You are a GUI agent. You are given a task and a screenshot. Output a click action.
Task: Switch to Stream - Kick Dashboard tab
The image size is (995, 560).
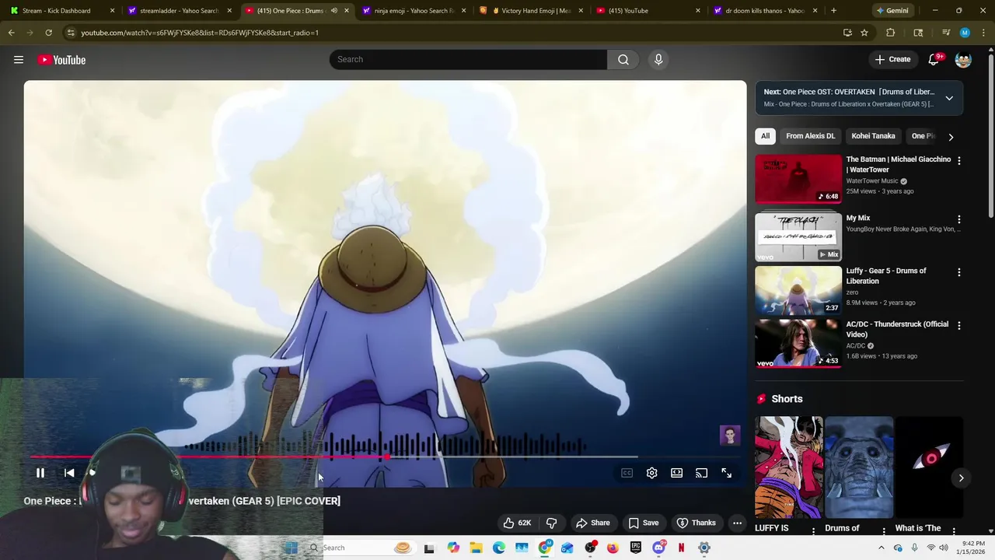62,11
